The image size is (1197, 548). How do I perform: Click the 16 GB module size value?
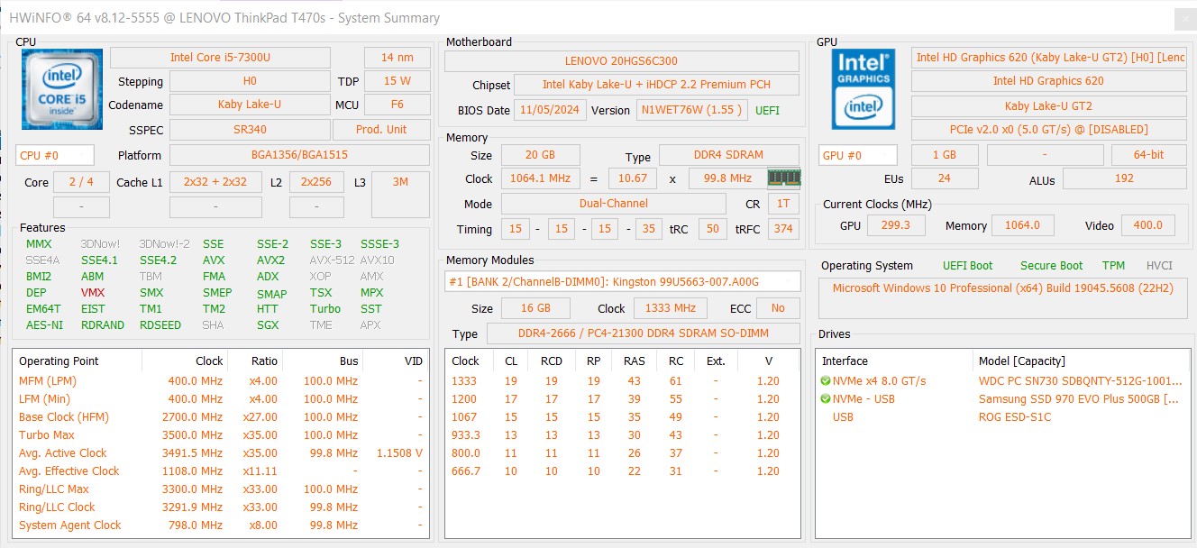pos(537,308)
